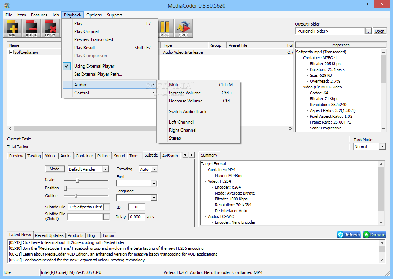The width and height of the screenshot is (393, 279).
Task: Click the ADD toolbar icon
Action: (12, 28)
